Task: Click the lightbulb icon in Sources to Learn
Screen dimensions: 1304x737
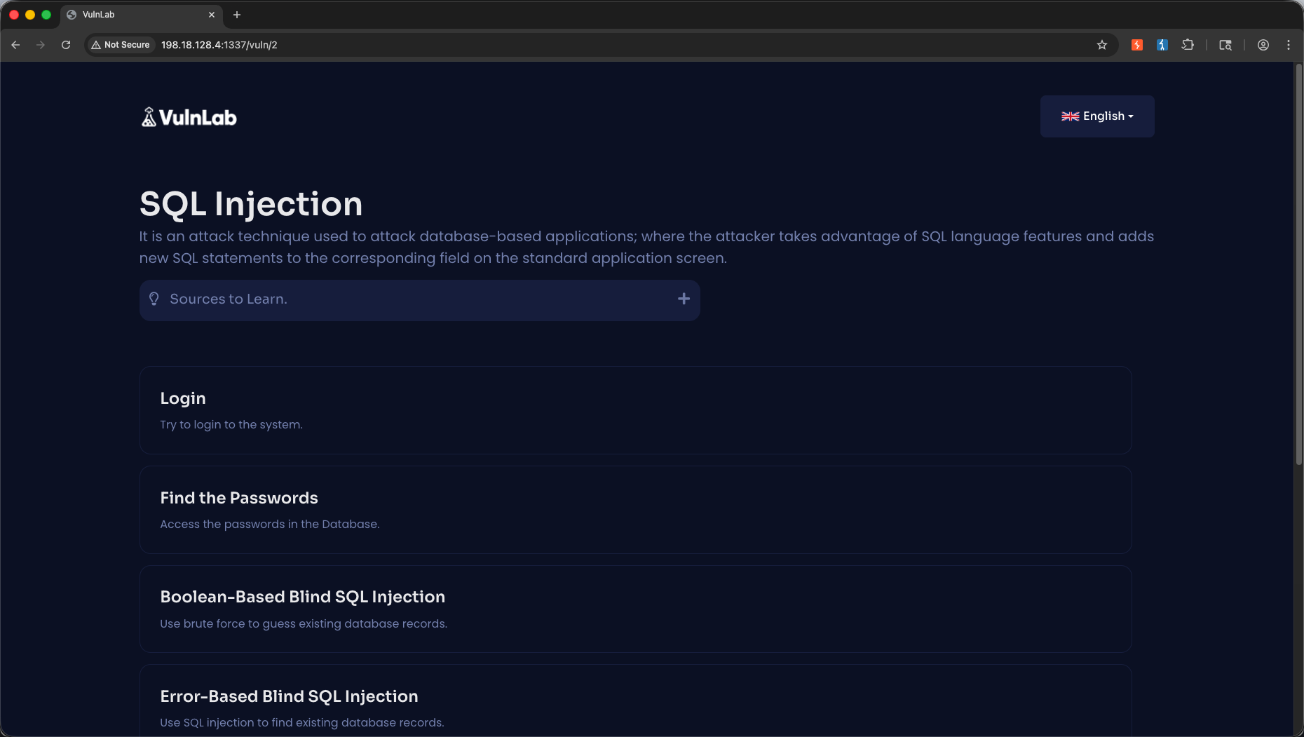Action: tap(154, 299)
